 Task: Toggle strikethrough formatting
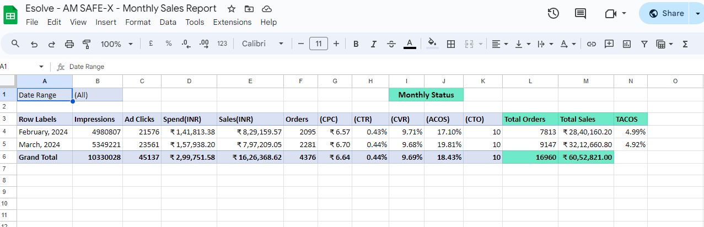pos(391,44)
